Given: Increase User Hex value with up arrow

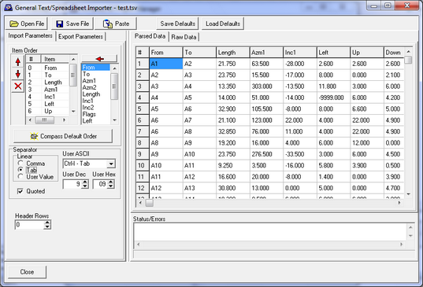Looking at the screenshot, I should [x=111, y=182].
